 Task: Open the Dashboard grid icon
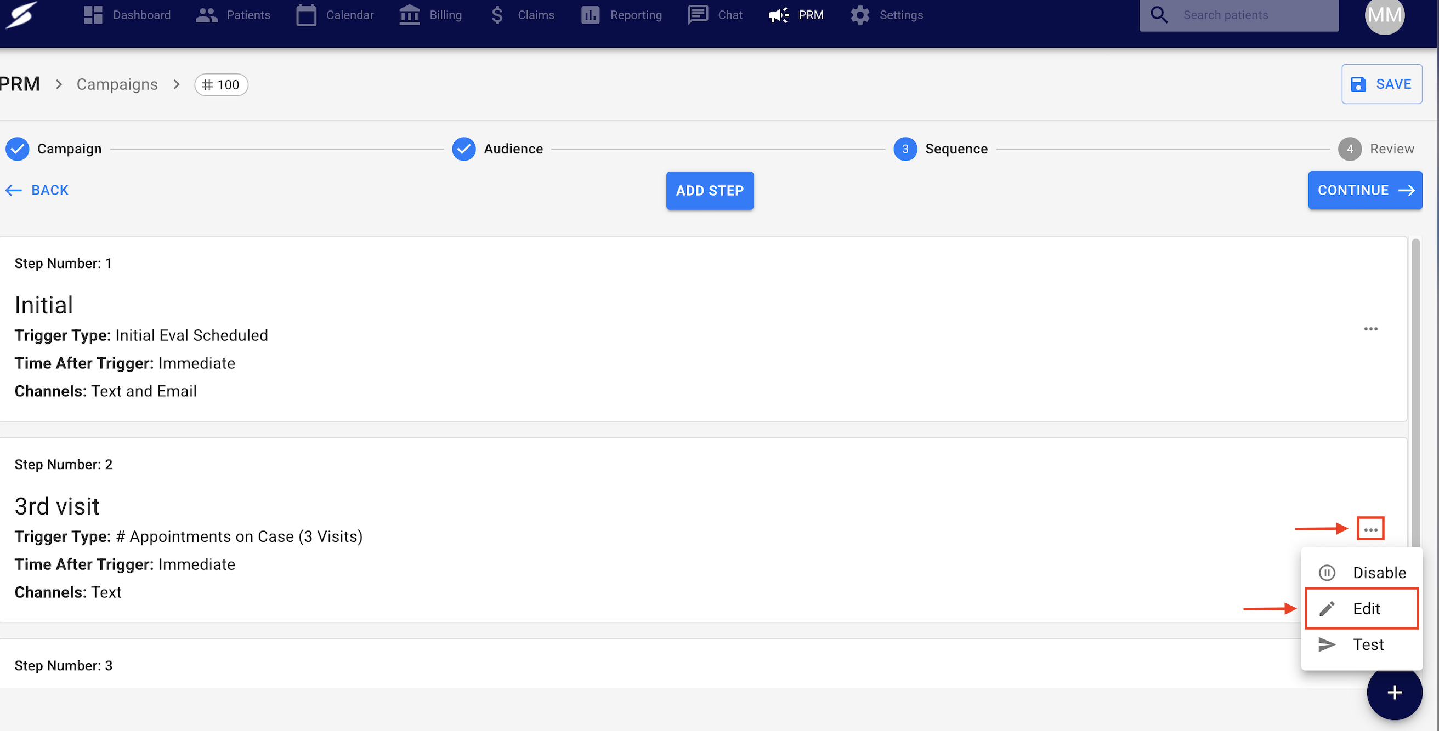pyautogui.click(x=93, y=15)
